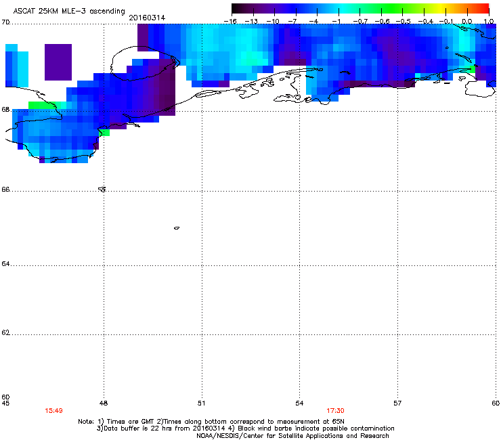Click the latitude label 66
This screenshot has height=440, width=501.
(5, 189)
